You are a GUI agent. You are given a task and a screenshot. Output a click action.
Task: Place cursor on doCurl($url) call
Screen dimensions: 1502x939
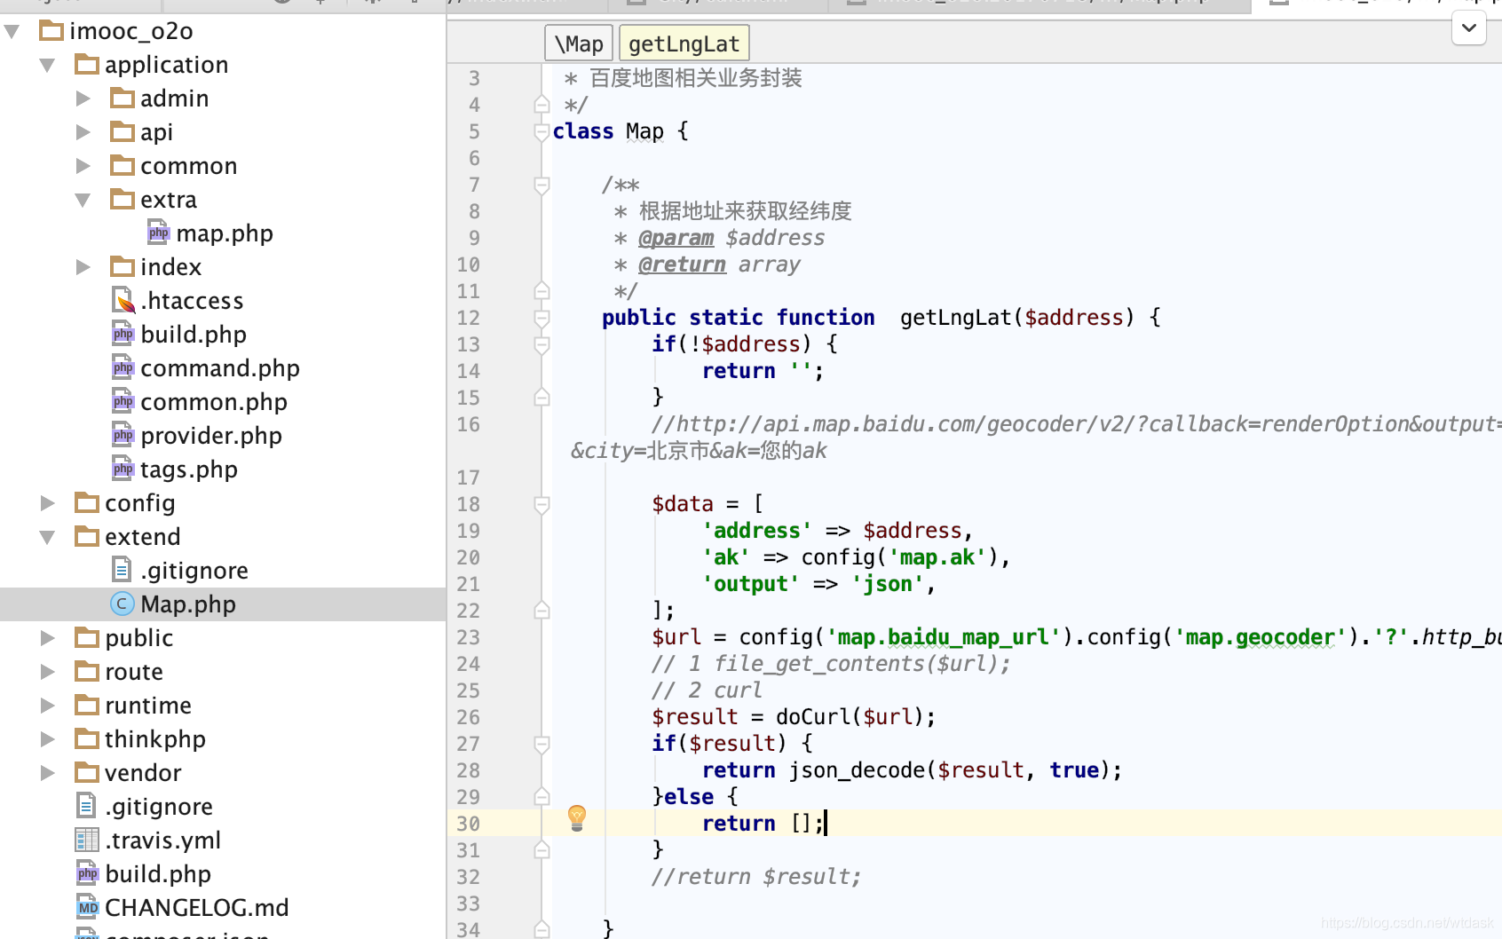click(850, 717)
